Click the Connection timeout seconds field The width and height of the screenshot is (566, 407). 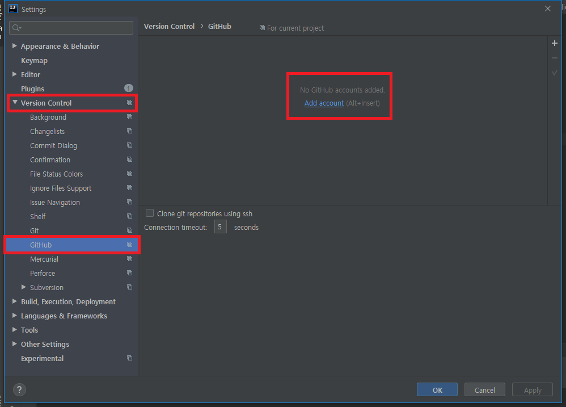point(220,227)
